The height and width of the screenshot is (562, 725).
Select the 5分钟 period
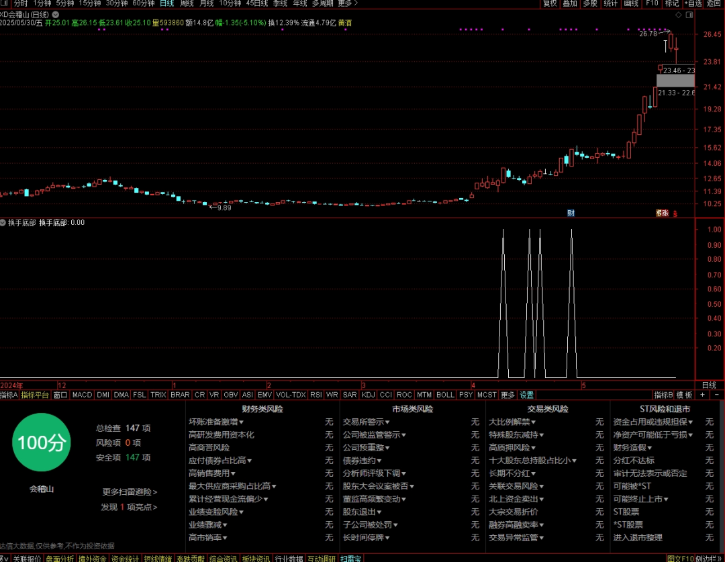[64, 3]
